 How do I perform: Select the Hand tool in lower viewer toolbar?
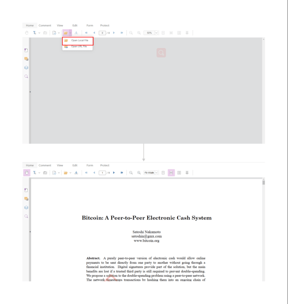coord(27,173)
